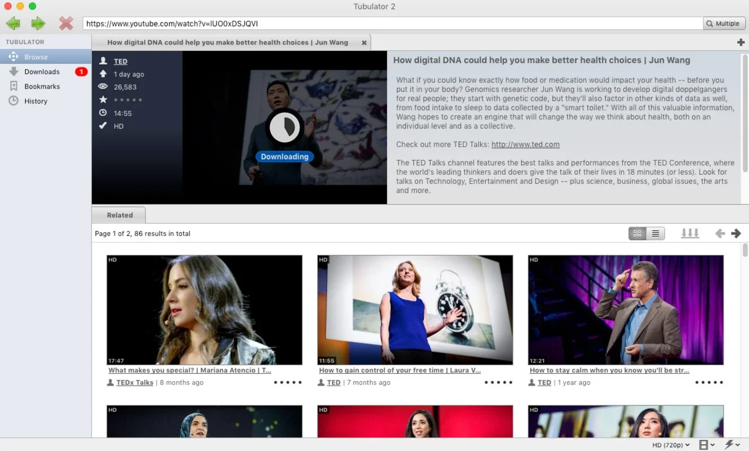The width and height of the screenshot is (749, 451).
Task: Click the star rating icon in info panel
Action: tap(103, 100)
